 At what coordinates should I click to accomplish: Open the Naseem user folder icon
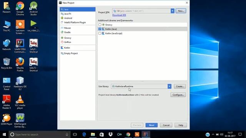(7, 7)
